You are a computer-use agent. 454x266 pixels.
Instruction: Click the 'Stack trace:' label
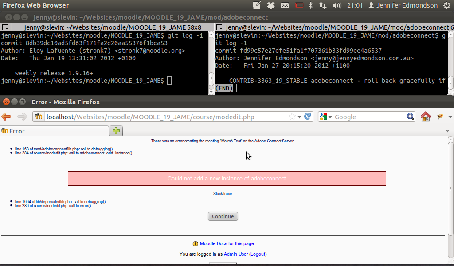click(223, 194)
